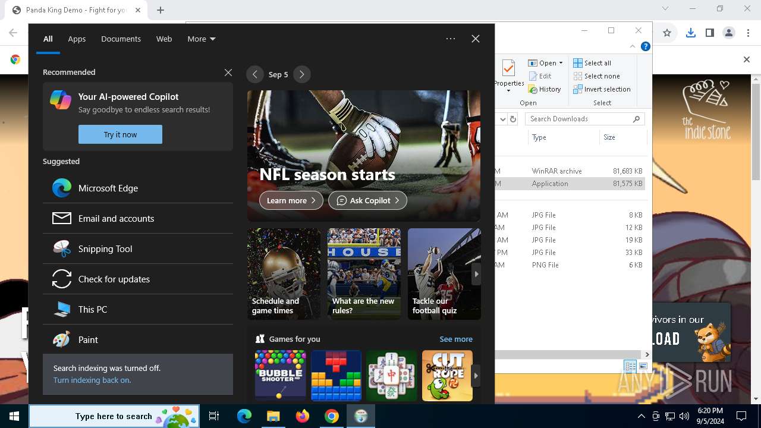This screenshot has width=761, height=428.
Task: Bookmark page with star icon
Action: click(x=667, y=33)
